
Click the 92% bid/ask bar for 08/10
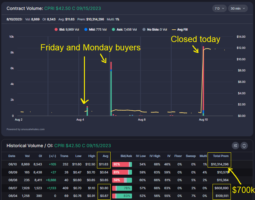pos(122,164)
